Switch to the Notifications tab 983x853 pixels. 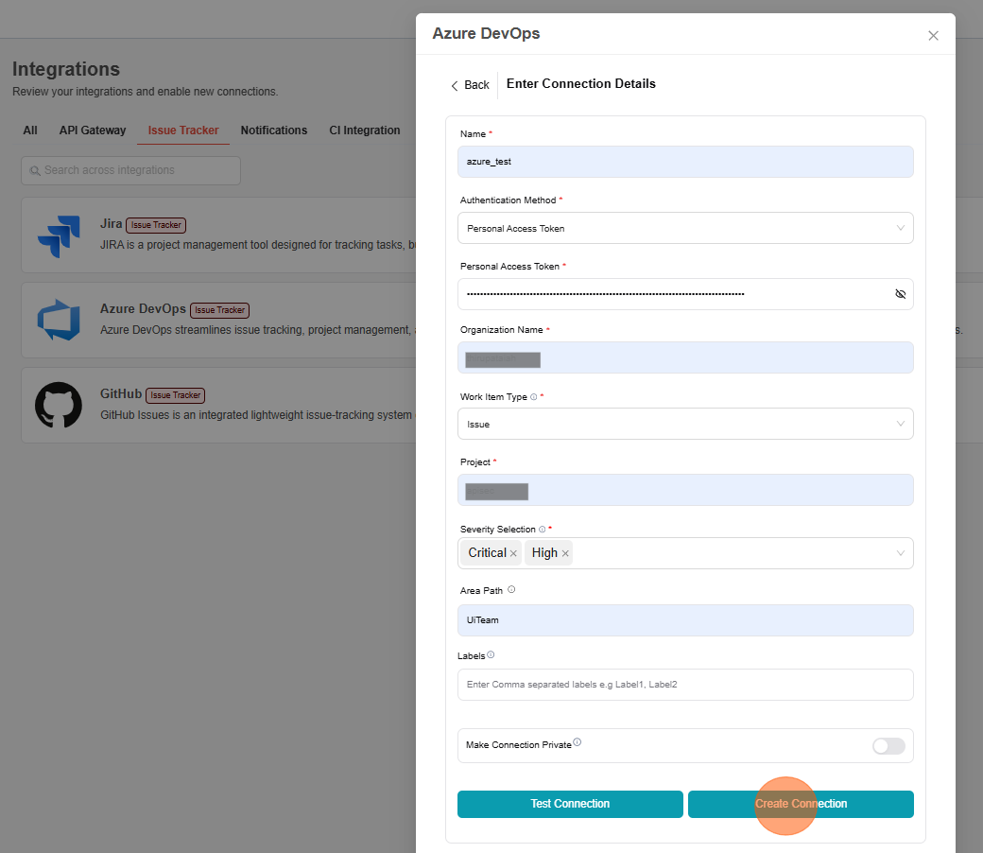coord(273,131)
